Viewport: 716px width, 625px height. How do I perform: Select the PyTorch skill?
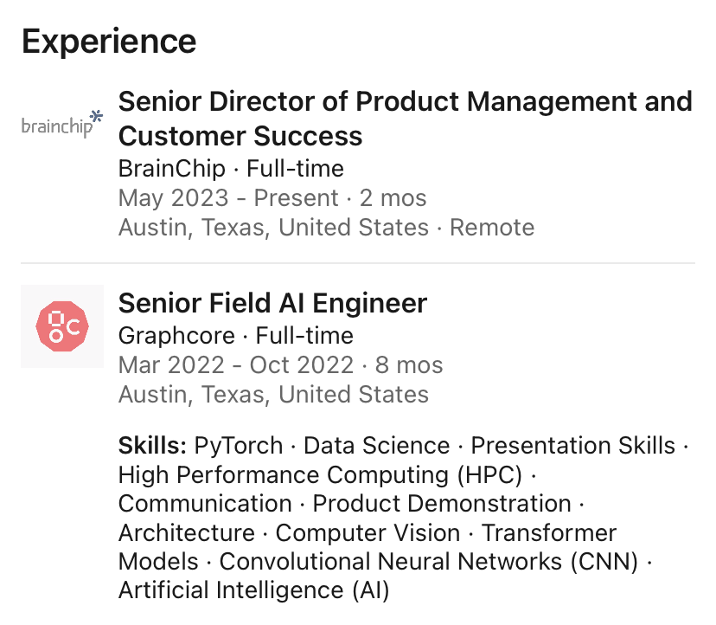click(x=239, y=445)
